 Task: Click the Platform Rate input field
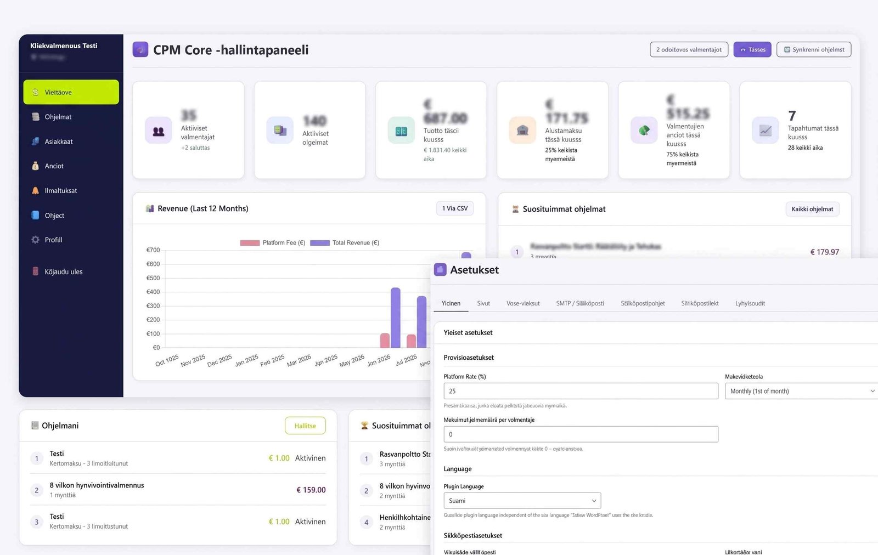[581, 391]
